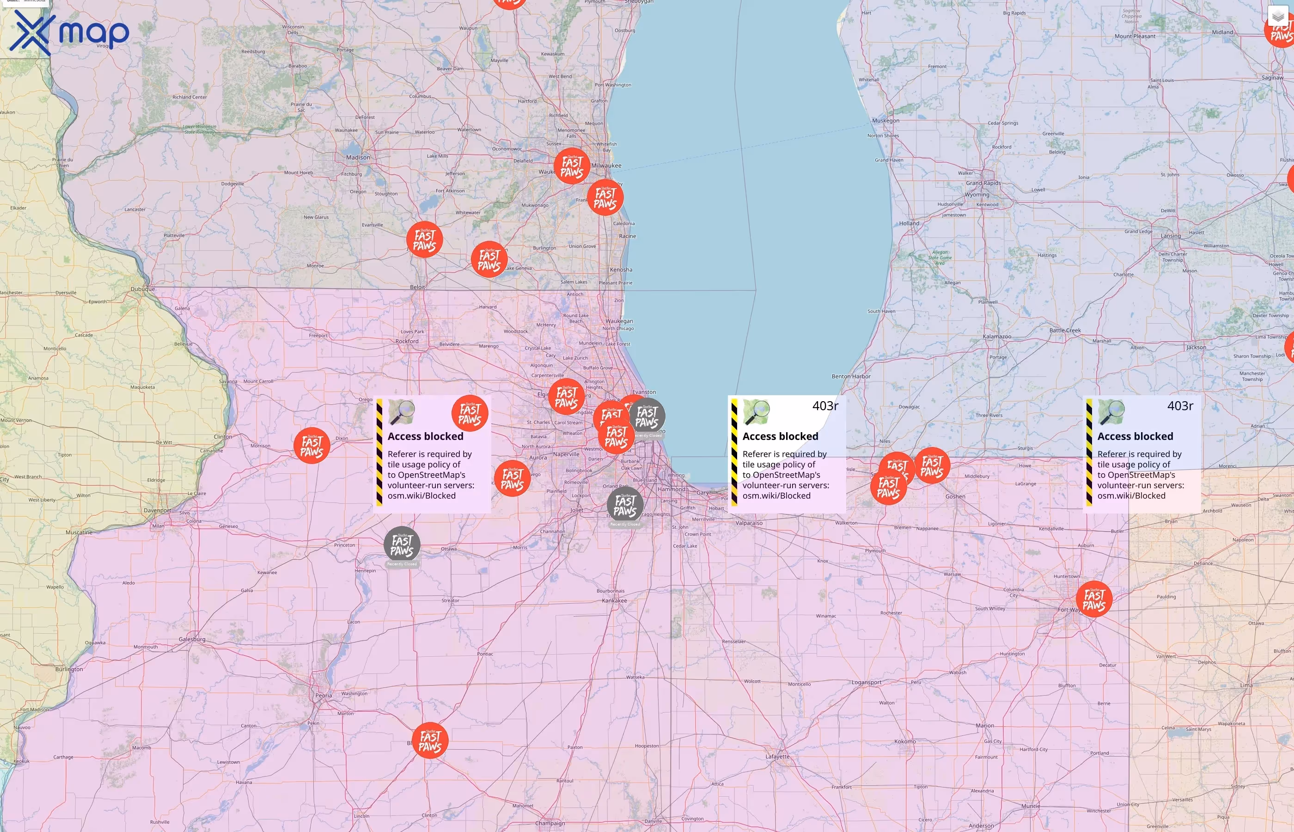Select the Fast Paws marker near Franklin
1294x832 pixels.
point(605,198)
